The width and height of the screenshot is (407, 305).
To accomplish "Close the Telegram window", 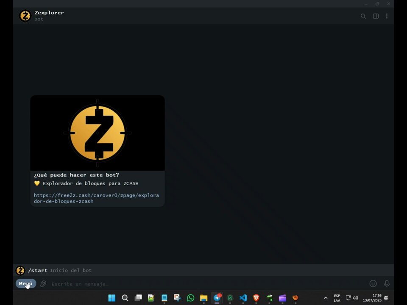I will point(389,4).
